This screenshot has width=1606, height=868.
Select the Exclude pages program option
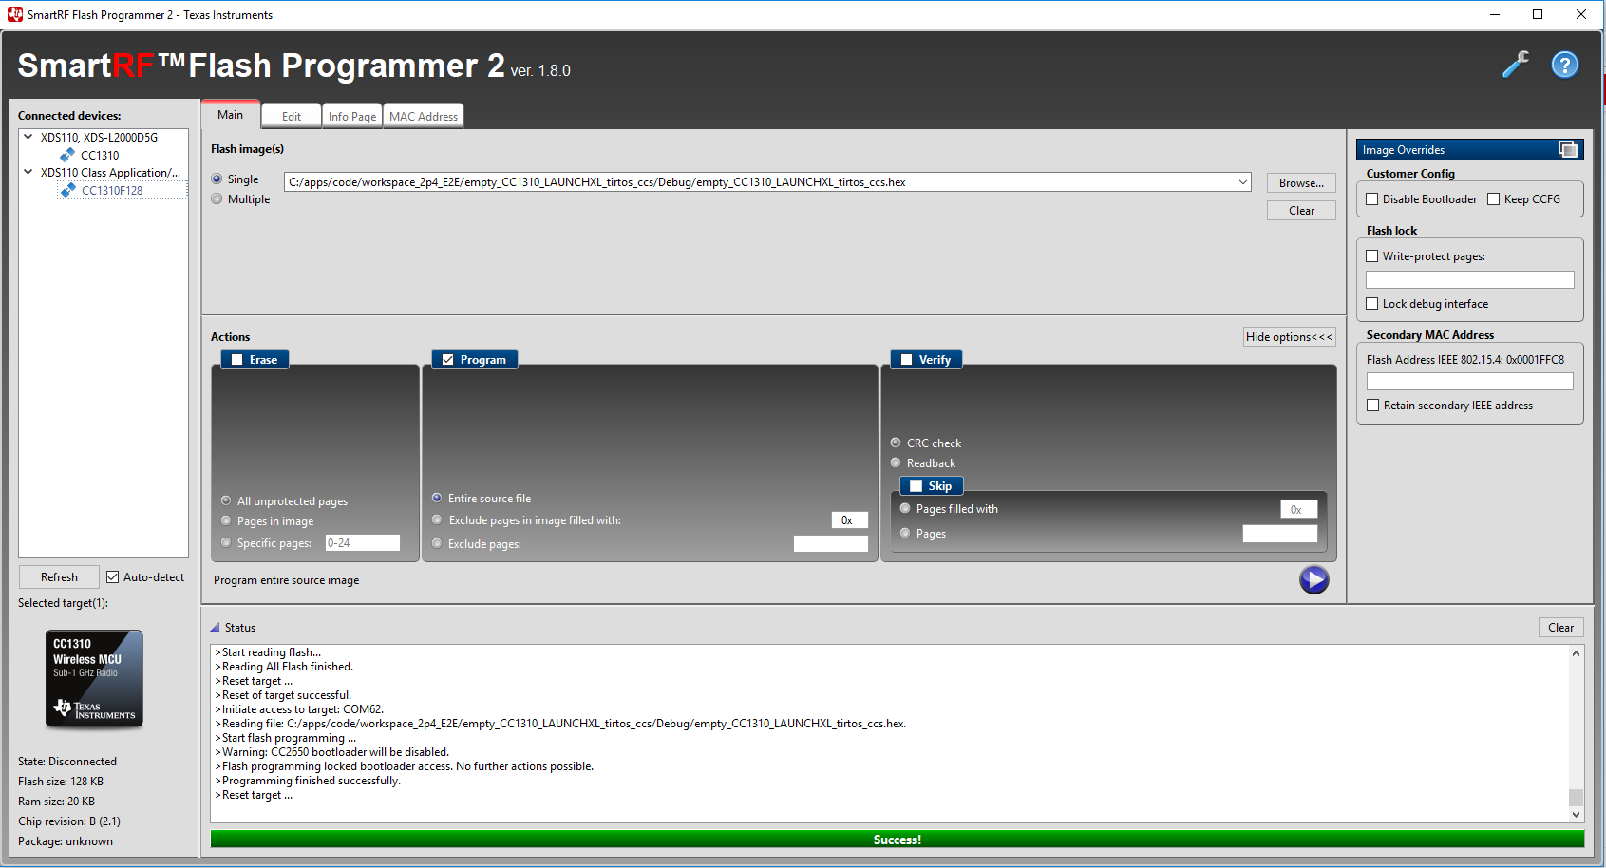[437, 543]
